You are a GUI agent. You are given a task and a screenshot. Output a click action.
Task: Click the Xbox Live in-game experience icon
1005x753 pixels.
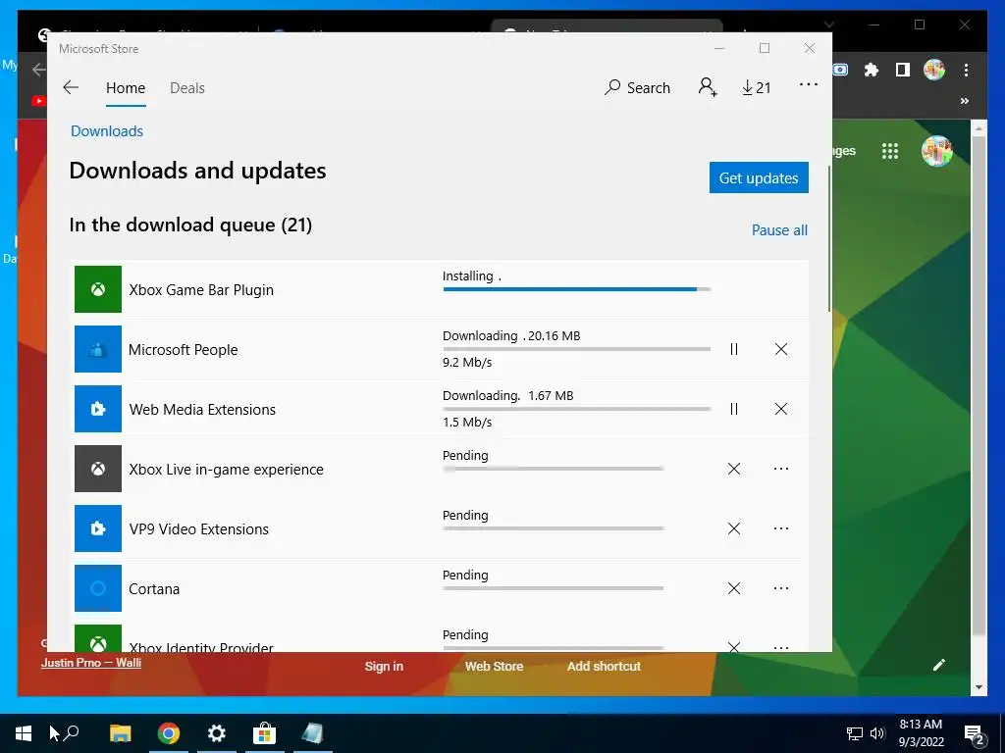point(98,469)
